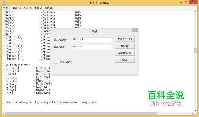Click the "[L Alt]" text
199x117 pixels.
[11, 86]
